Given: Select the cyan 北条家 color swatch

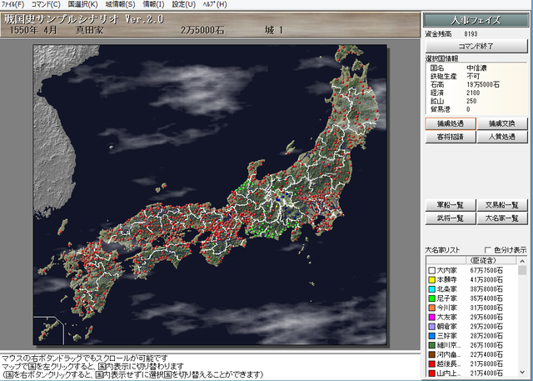Looking at the screenshot, I should [x=431, y=289].
